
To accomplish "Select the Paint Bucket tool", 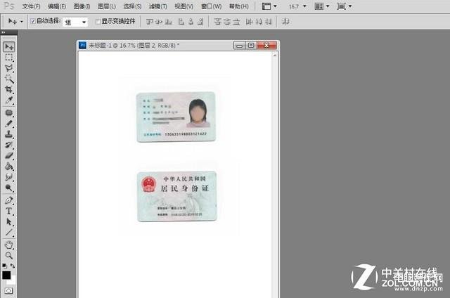I will [x=9, y=167].
